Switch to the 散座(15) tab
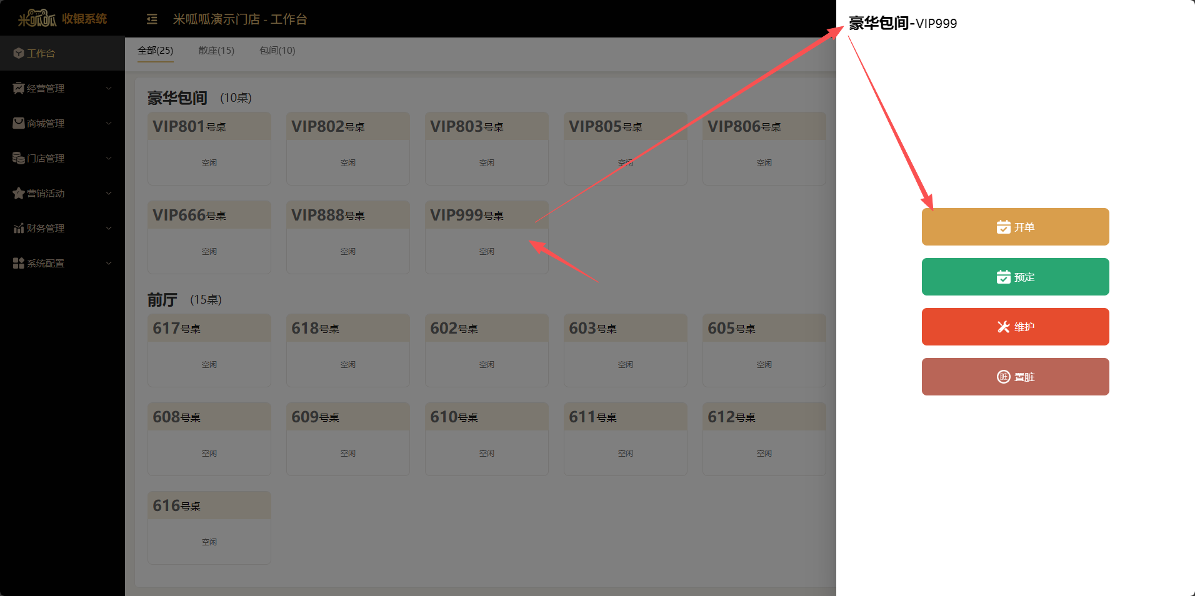 pyautogui.click(x=216, y=51)
